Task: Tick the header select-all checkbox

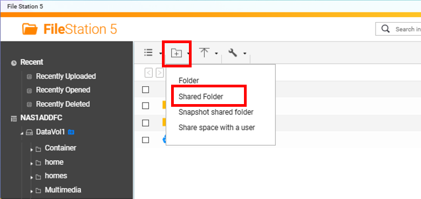Action: [x=146, y=90]
